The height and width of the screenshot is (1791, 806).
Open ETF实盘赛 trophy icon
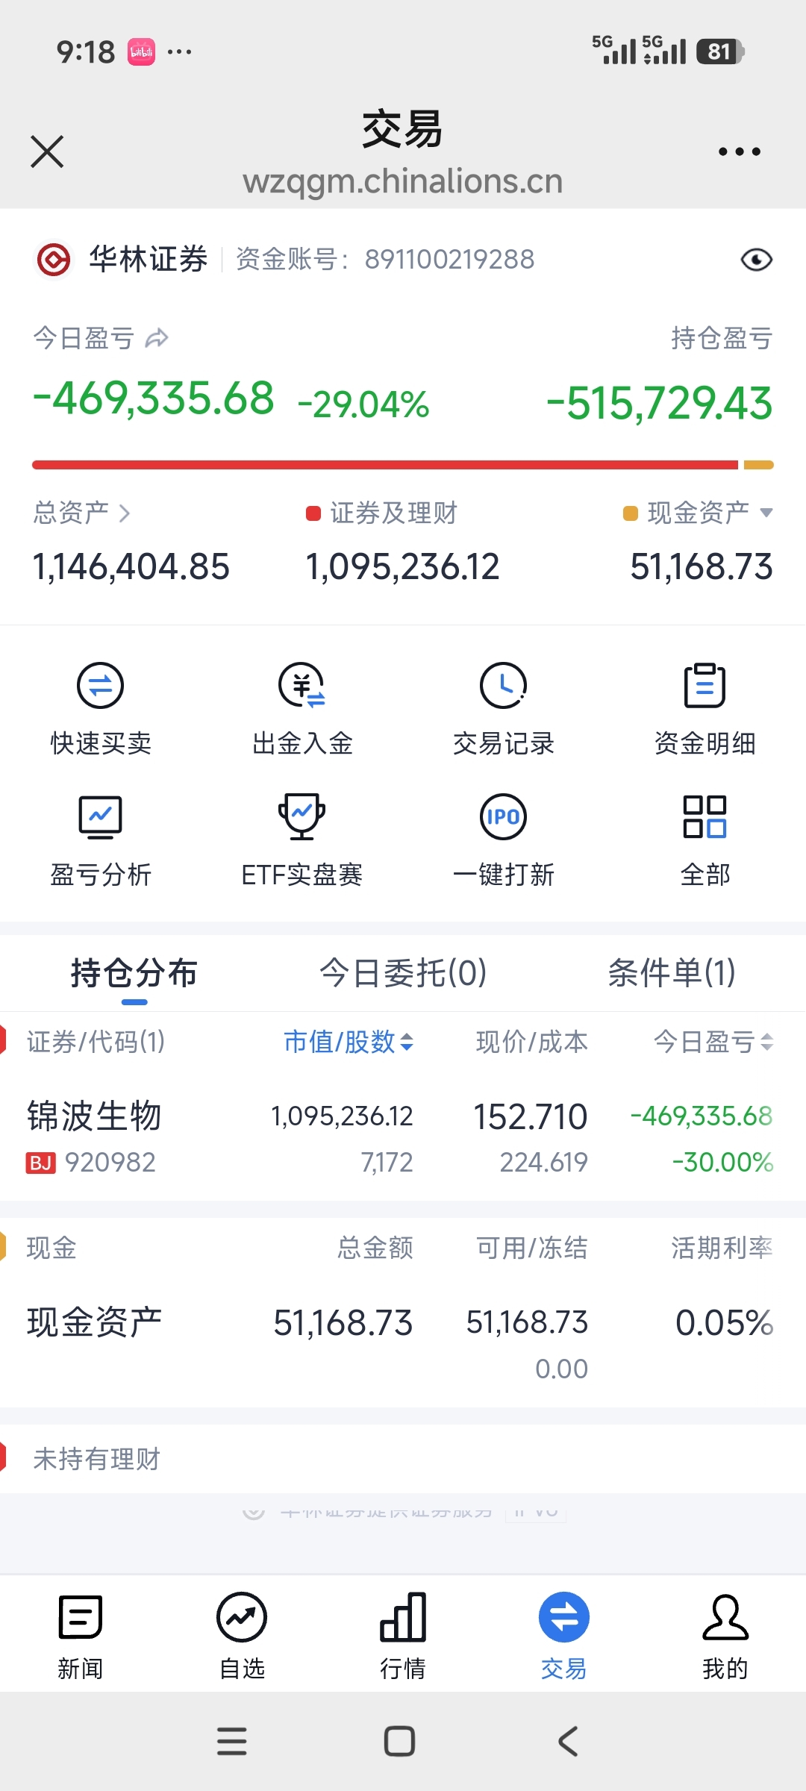pos(302,816)
